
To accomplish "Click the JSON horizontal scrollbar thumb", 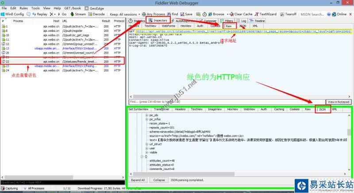I will coord(184,174).
